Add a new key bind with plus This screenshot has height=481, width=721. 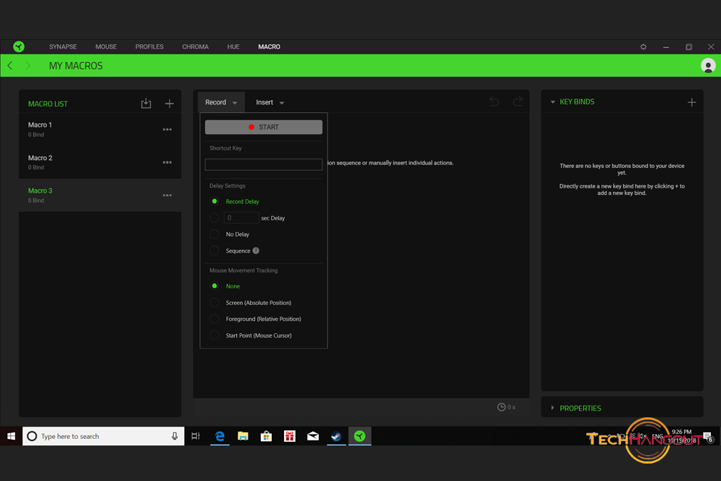691,102
